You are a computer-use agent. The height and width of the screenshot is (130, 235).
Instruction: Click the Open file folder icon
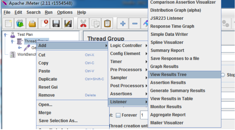pos(33,23)
